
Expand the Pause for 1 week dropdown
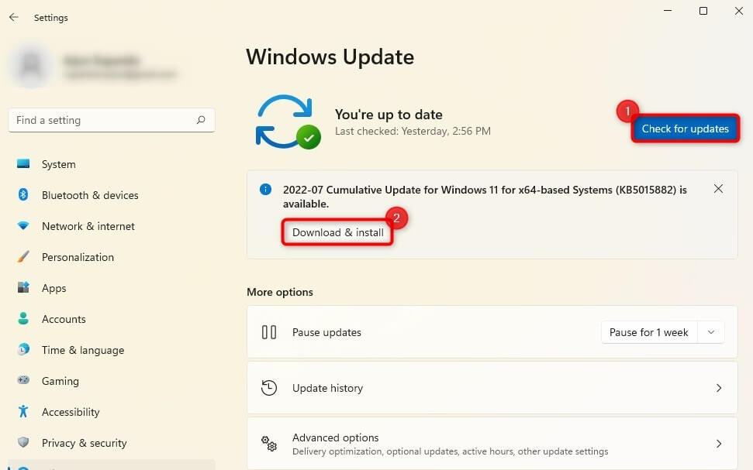[x=711, y=332]
